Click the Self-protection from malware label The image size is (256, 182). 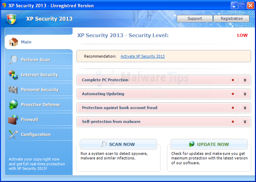(x=111, y=122)
